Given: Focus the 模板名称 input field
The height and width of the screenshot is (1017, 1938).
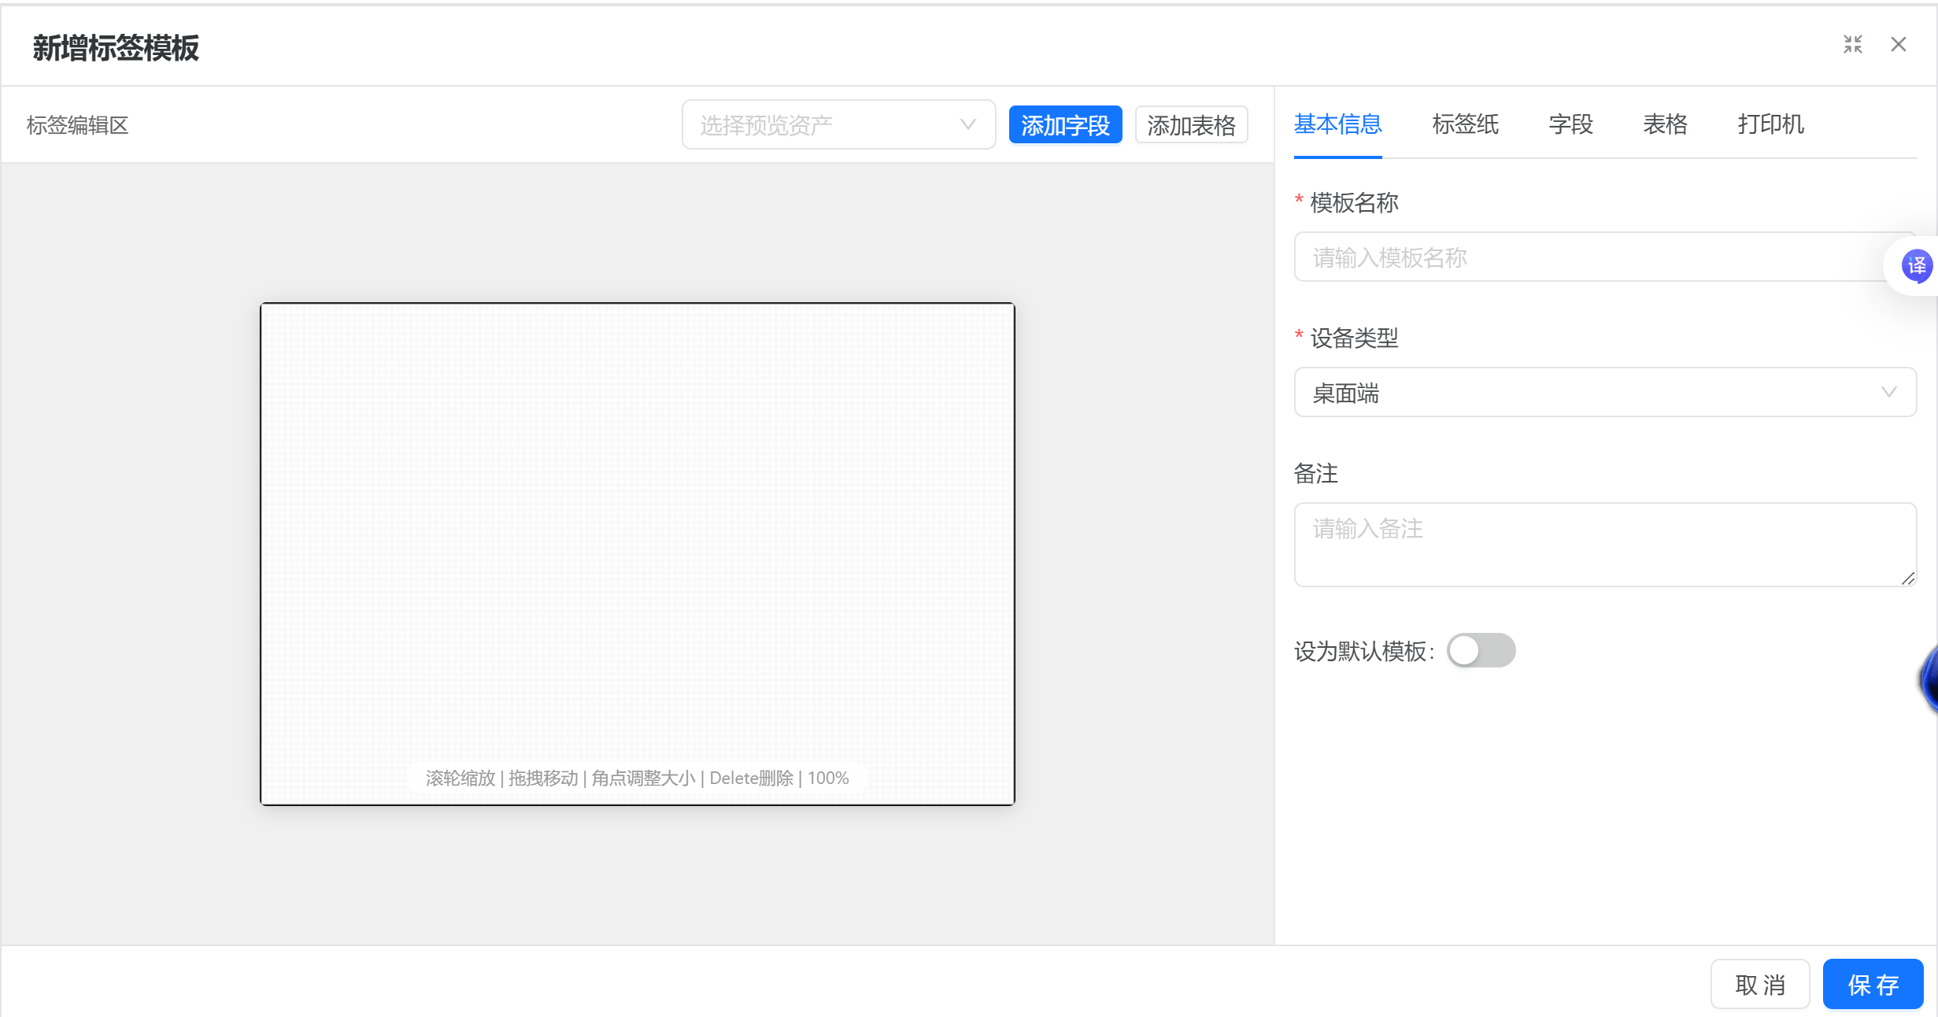Looking at the screenshot, I should tap(1605, 257).
